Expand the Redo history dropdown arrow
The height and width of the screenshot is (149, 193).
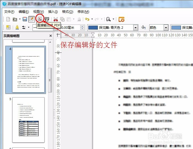pos(102,19)
